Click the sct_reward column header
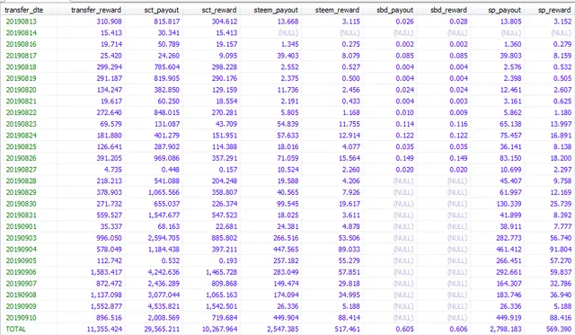 click(x=219, y=10)
